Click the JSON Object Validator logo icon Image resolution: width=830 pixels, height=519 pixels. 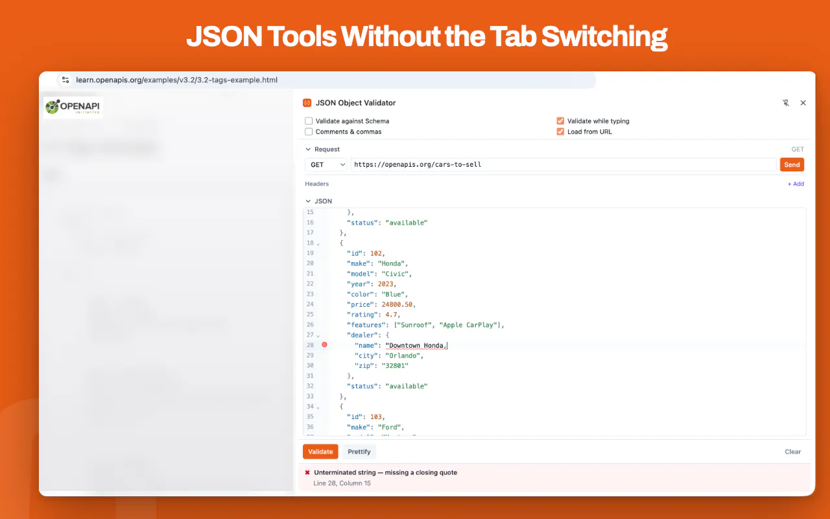[x=307, y=103]
